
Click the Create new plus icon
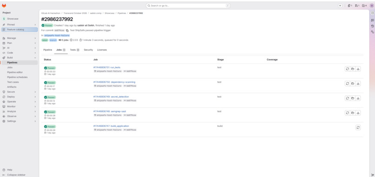click(x=340, y=6)
